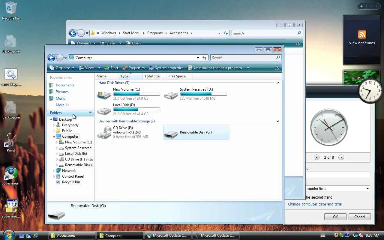Collapse Hard Disk Drives group

coord(278,83)
